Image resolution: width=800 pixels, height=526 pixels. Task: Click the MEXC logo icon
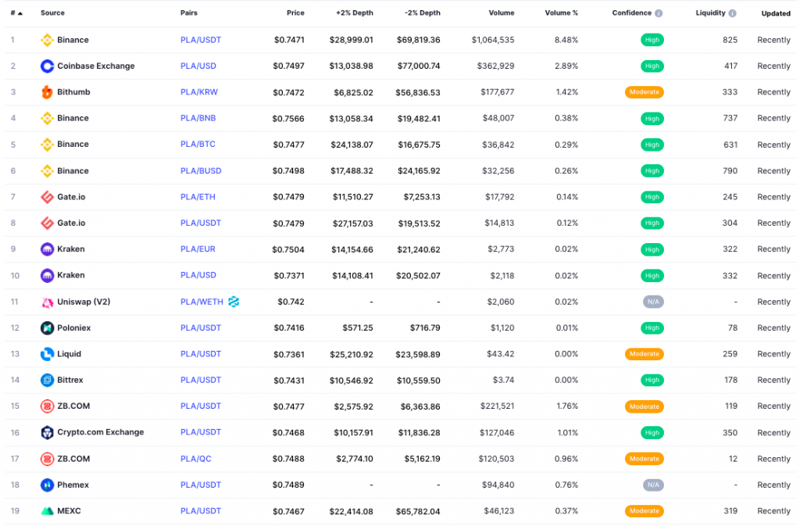tap(47, 510)
